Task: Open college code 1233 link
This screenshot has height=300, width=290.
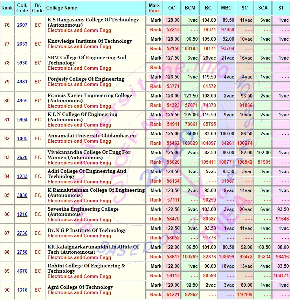Action: point(22,177)
